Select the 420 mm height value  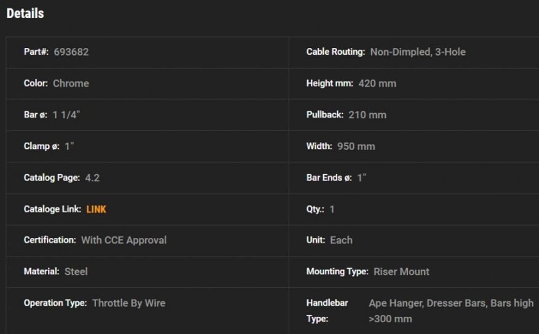tap(377, 84)
